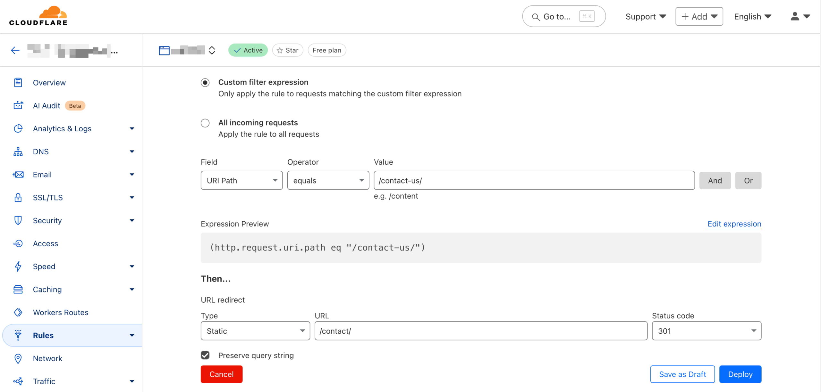The image size is (821, 392).
Task: Select All incoming requests radio option
Action: coord(205,123)
